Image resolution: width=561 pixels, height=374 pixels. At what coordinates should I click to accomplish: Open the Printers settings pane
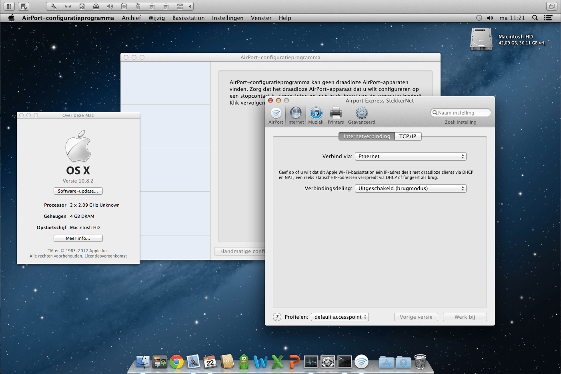[x=336, y=114]
